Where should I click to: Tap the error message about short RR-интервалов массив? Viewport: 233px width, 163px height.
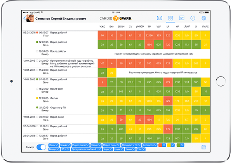pyautogui.click(x=154, y=54)
